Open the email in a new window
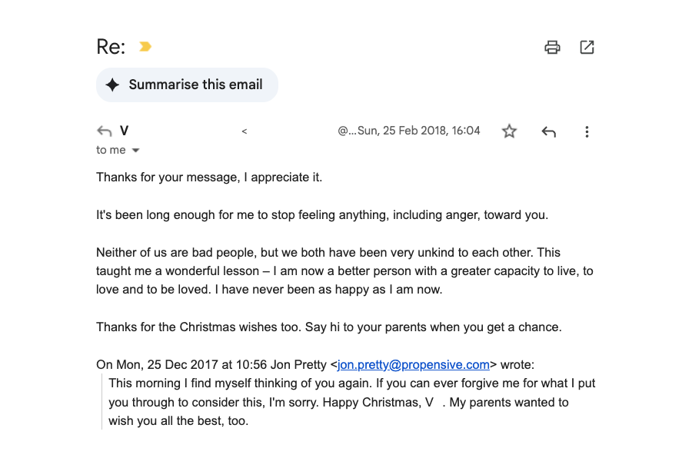This screenshot has height=468, width=692. [587, 48]
